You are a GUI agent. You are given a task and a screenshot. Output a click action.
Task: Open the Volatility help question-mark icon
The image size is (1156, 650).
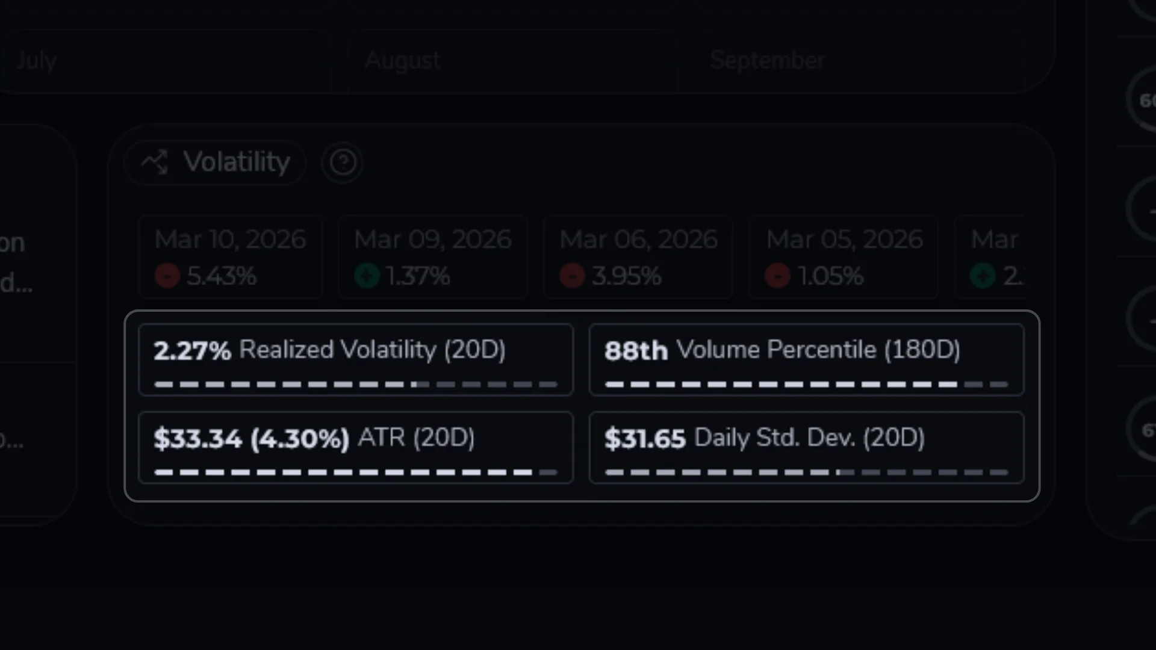tap(342, 162)
